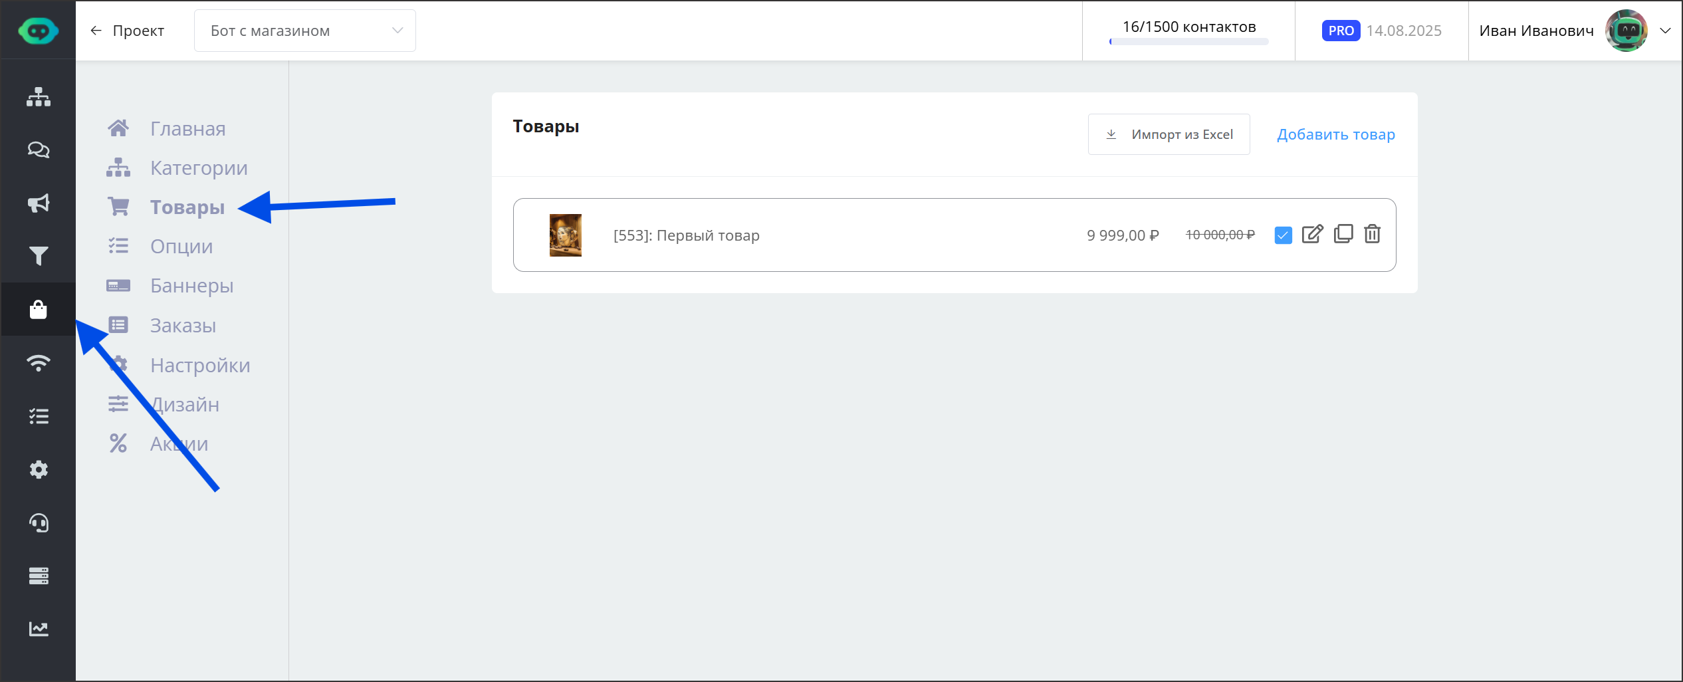This screenshot has width=1683, height=682.
Task: Open the headset support icon
Action: [x=39, y=523]
